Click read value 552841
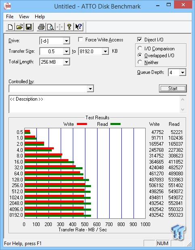The image size is (195, 250). click(x=176, y=203)
